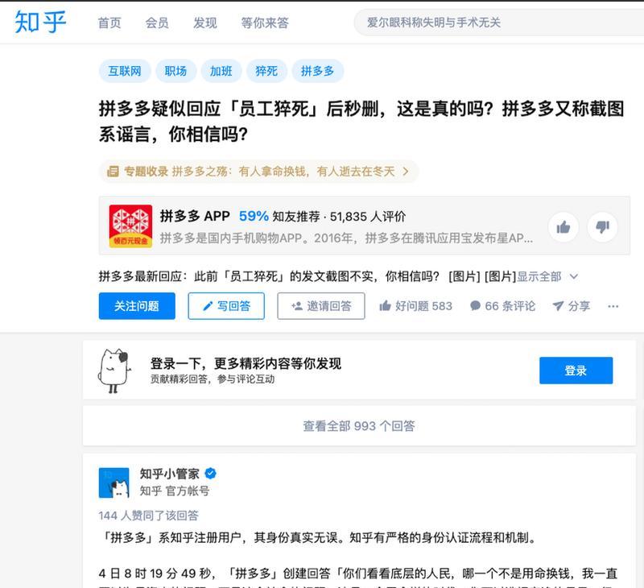Screen dimensions: 644x588
Task: Open the 66 条评论 comments
Action: (x=502, y=306)
